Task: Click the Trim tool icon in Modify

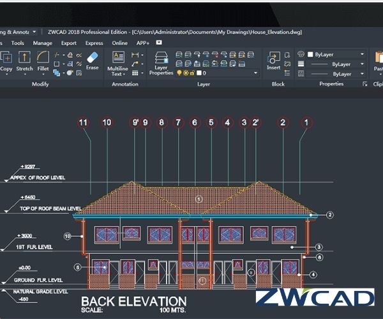Action: (x=56, y=55)
